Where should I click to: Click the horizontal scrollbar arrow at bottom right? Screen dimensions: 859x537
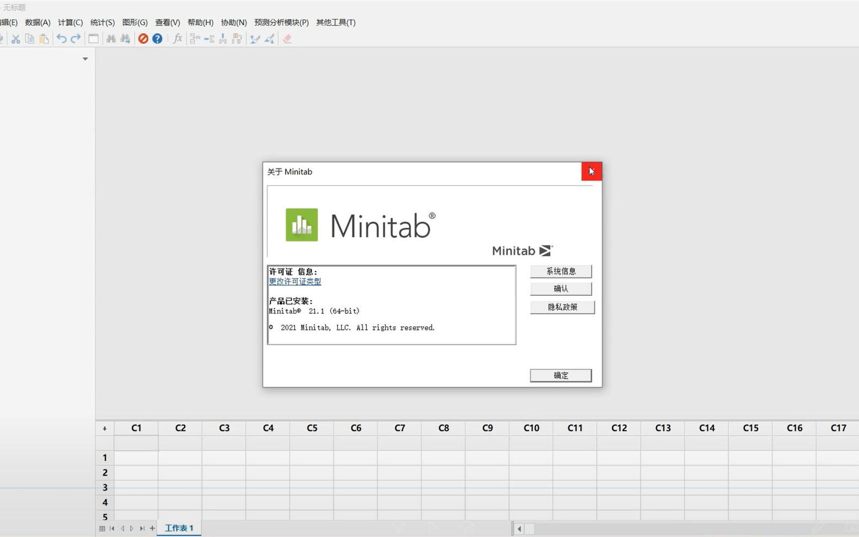pos(519,529)
